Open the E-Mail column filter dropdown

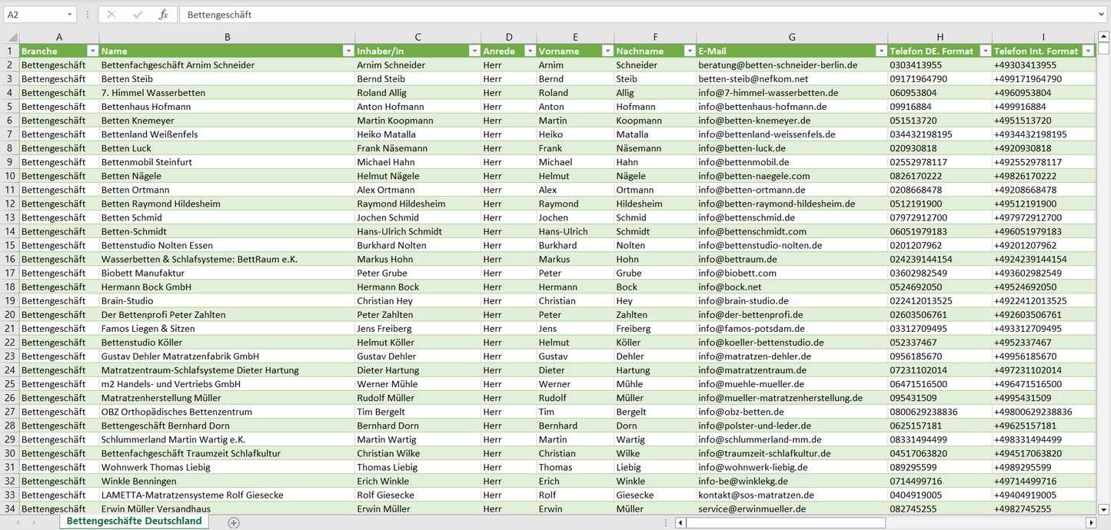point(880,51)
